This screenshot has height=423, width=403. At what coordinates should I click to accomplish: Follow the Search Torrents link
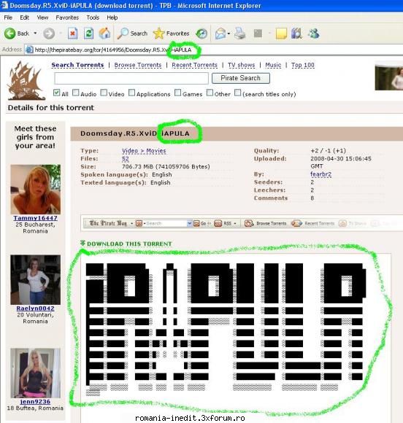click(x=77, y=65)
